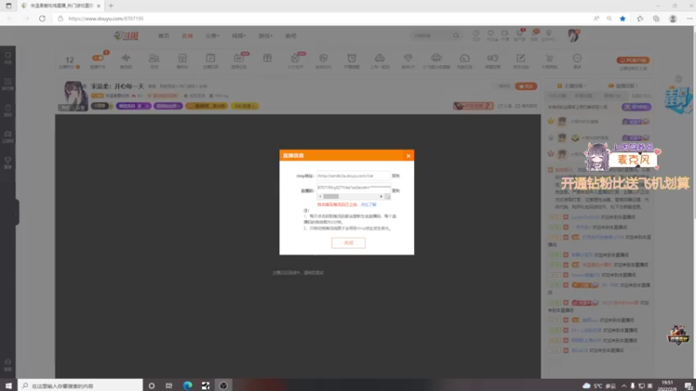Open the pencil edit icon in streamer toolbar
Viewport: 696px width, 391px height.
[x=520, y=58]
